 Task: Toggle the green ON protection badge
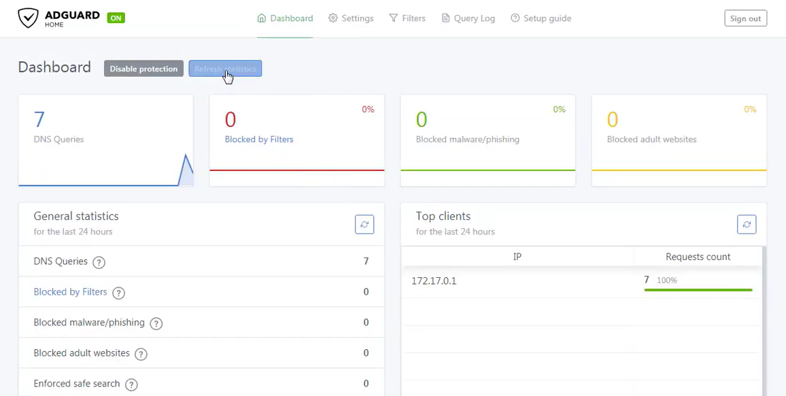[116, 18]
